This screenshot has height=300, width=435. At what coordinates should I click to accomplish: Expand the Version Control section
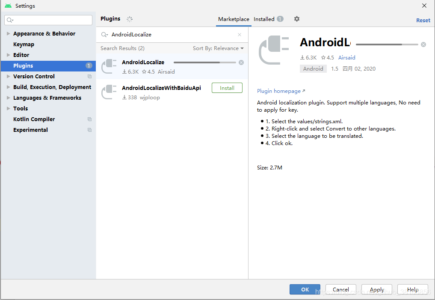click(x=8, y=76)
